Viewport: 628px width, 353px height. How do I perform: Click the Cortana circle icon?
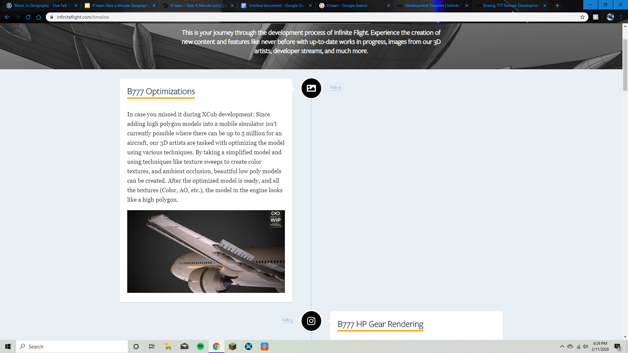136,346
